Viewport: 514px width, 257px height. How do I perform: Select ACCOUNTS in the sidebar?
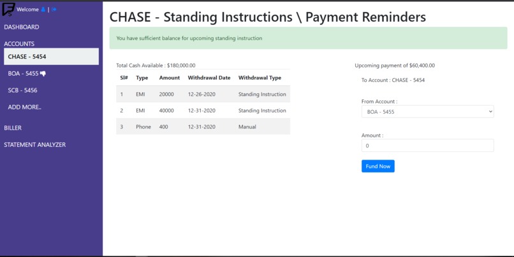(19, 44)
